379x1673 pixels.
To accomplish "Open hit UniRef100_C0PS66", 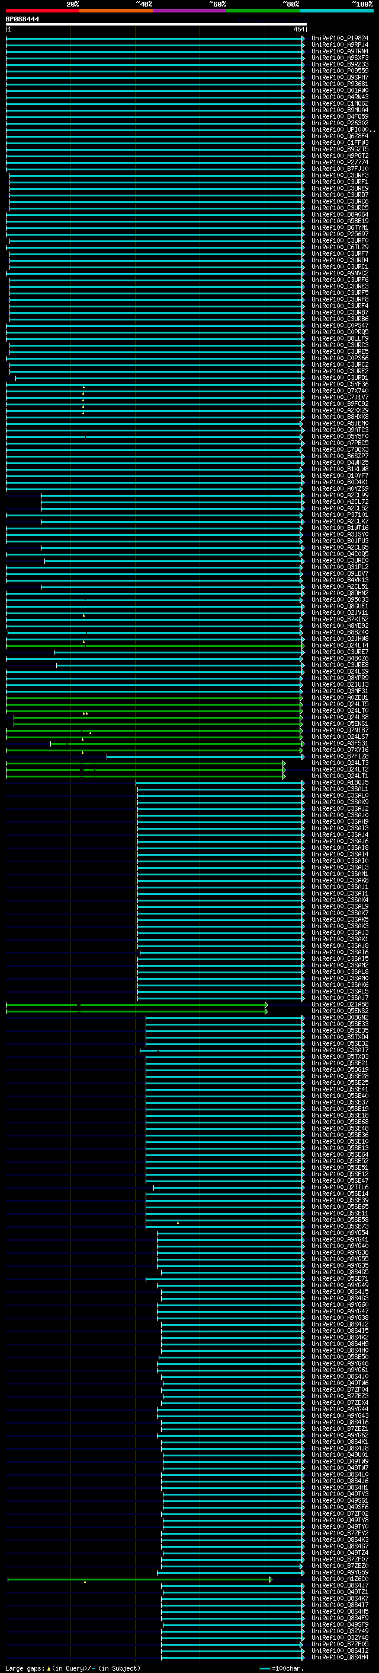I will pyautogui.click(x=339, y=358).
